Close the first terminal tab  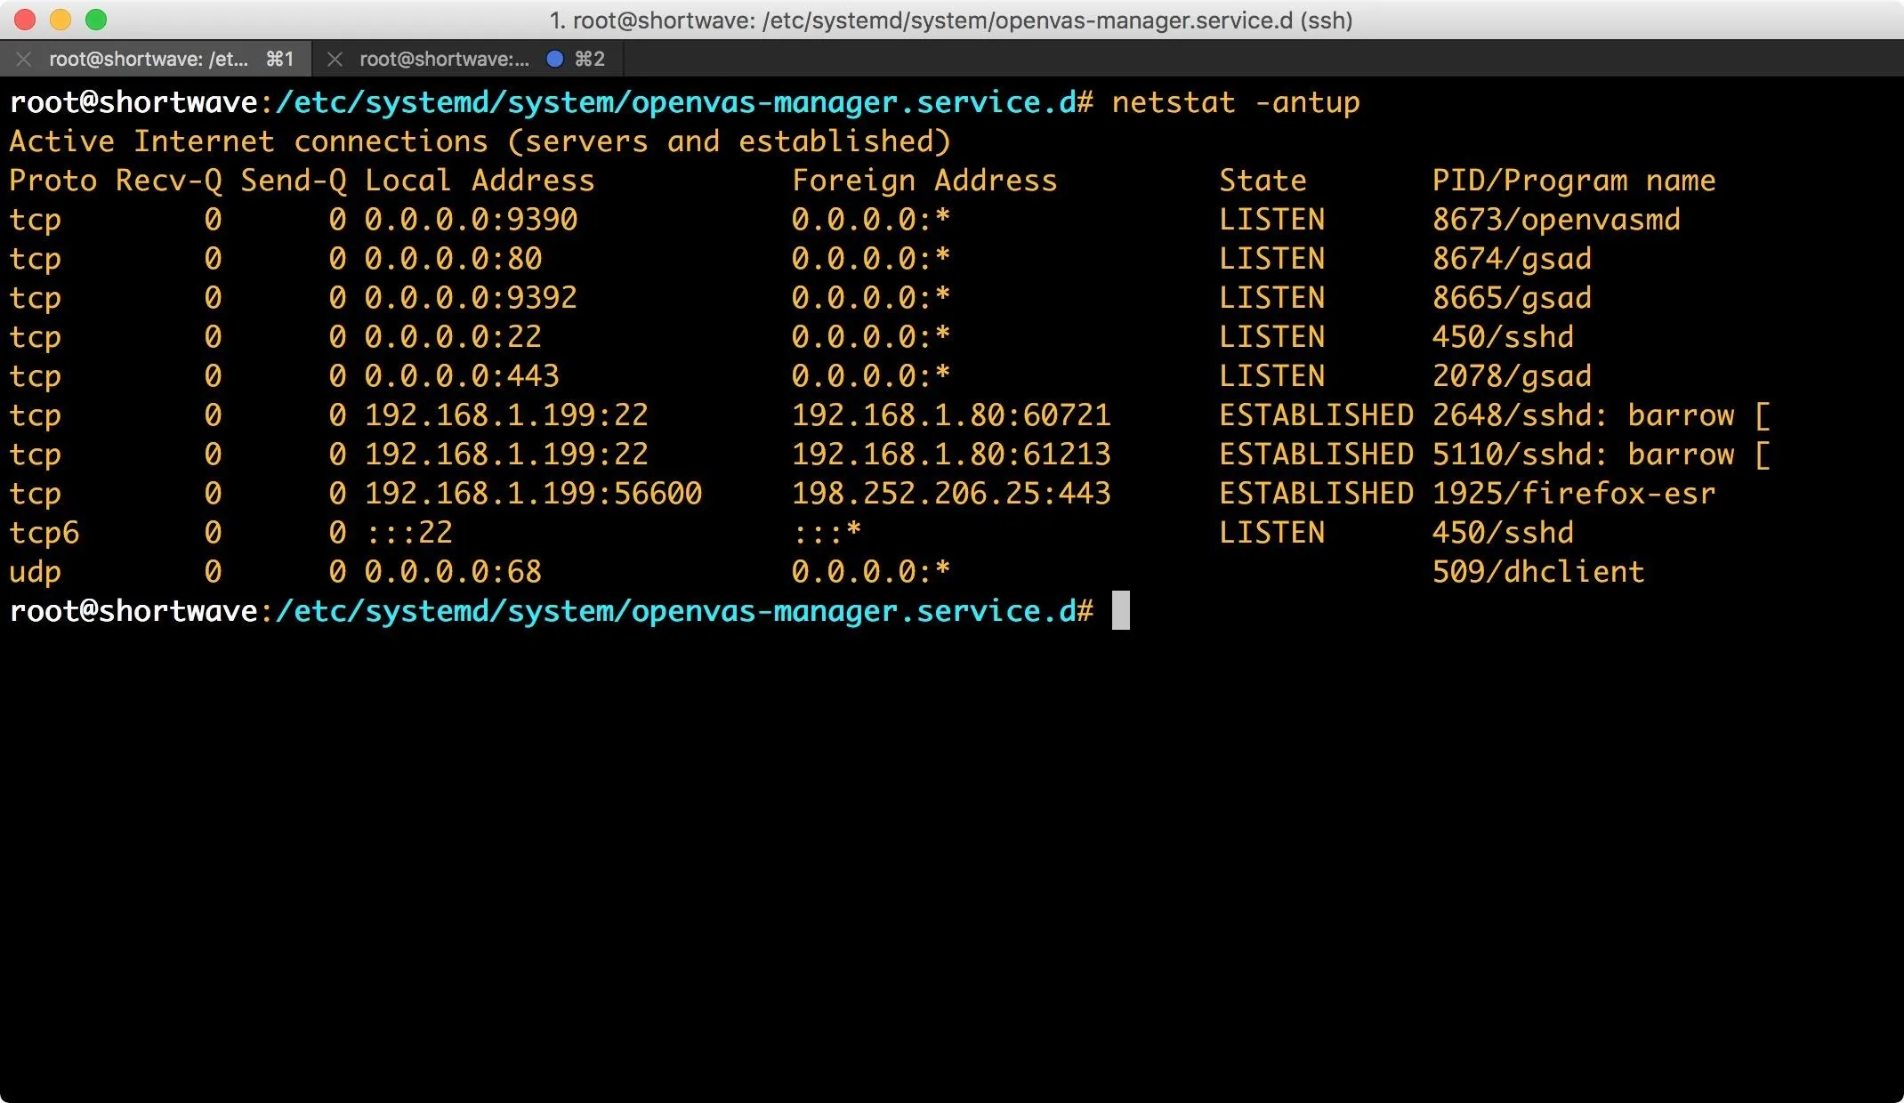tap(24, 59)
